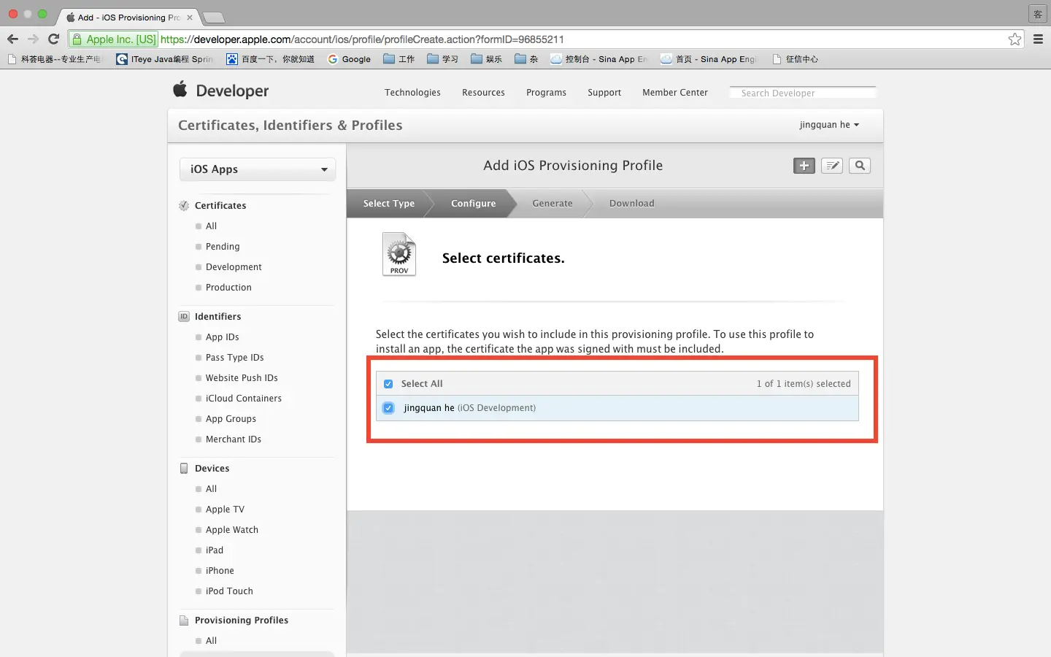The height and width of the screenshot is (657, 1051).
Task: Open the 杂 bookmarks folder
Action: [526, 59]
